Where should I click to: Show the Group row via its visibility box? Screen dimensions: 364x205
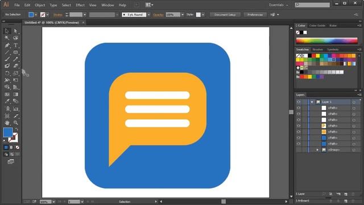[299, 150]
